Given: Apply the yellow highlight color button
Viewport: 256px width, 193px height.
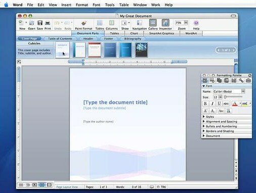Looking at the screenshot, I should tap(245, 104).
